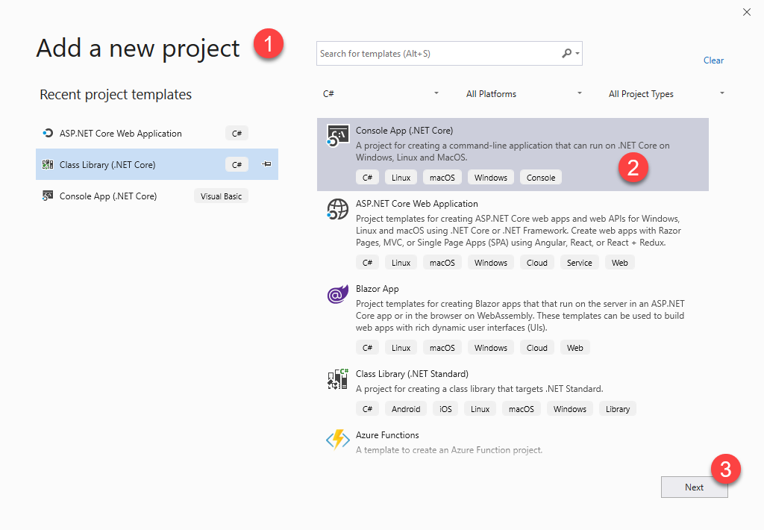Click the Class Library (.NET Standard) icon
This screenshot has height=530, width=764.
tap(337, 379)
